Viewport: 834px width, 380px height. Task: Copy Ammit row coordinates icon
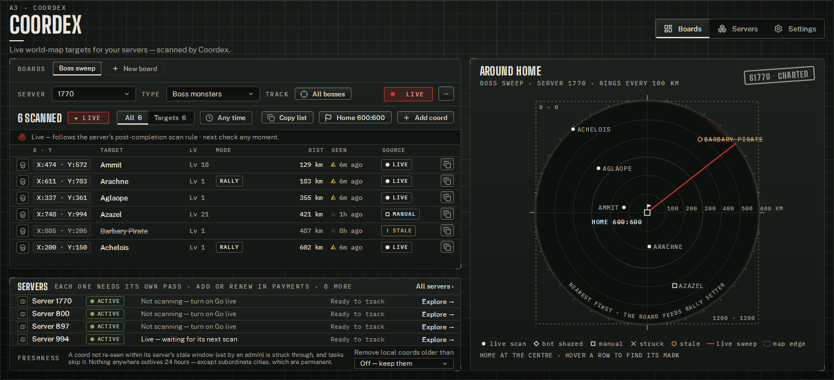coord(447,165)
